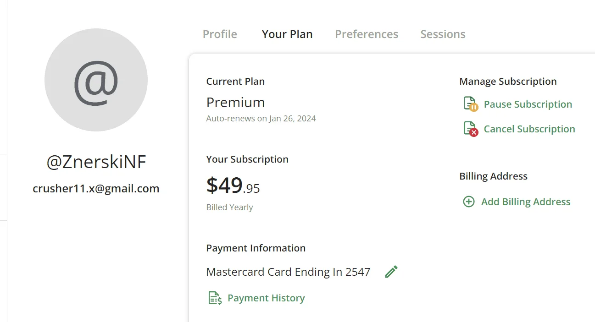Open the Preferences tab

pos(367,34)
